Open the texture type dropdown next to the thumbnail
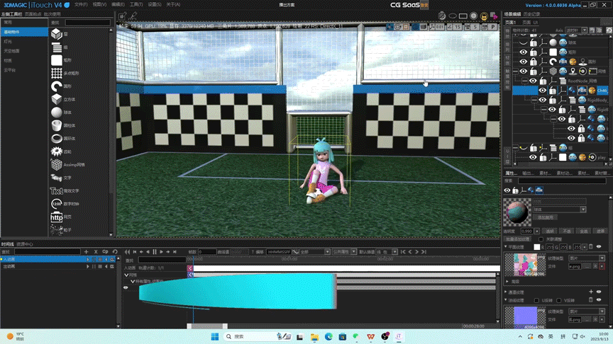 587,258
